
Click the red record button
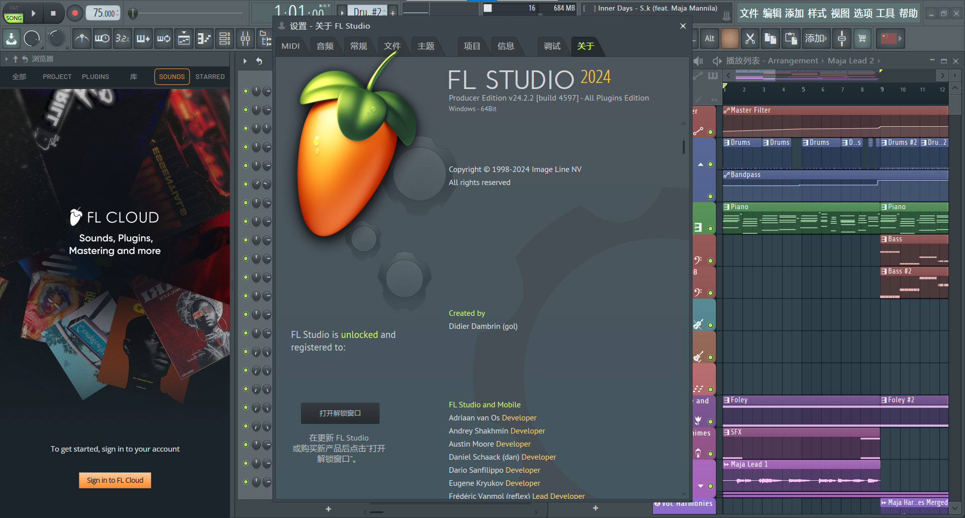pos(75,13)
